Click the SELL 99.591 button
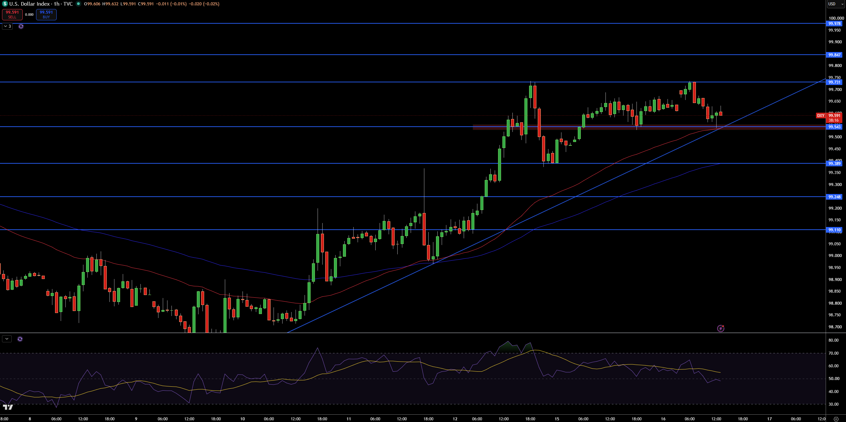Screen dimensions: 846x422 12,15
